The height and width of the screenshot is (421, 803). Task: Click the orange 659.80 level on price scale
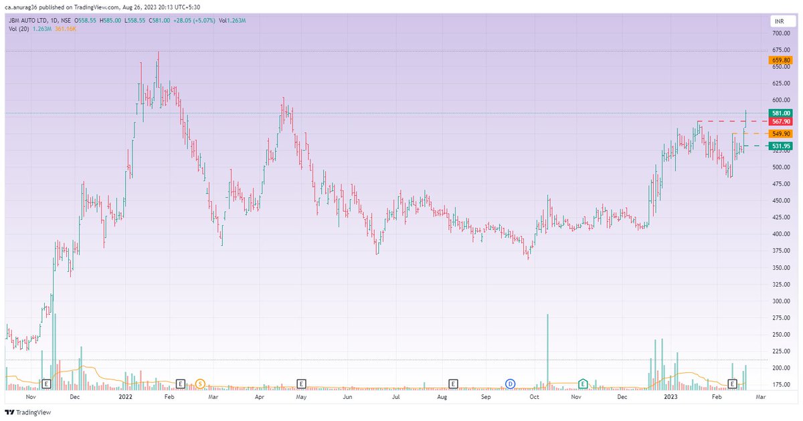tap(782, 59)
